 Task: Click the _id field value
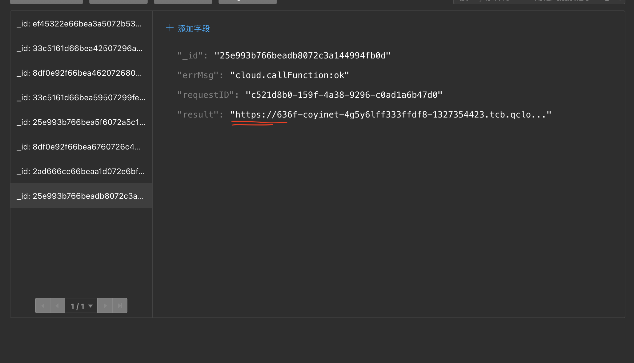click(302, 56)
